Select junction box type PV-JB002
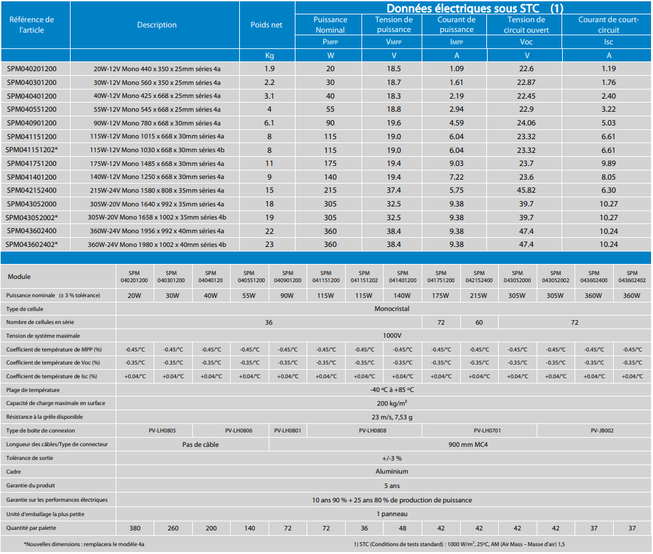Viewport: 653px width, 554px height. pyautogui.click(x=602, y=431)
